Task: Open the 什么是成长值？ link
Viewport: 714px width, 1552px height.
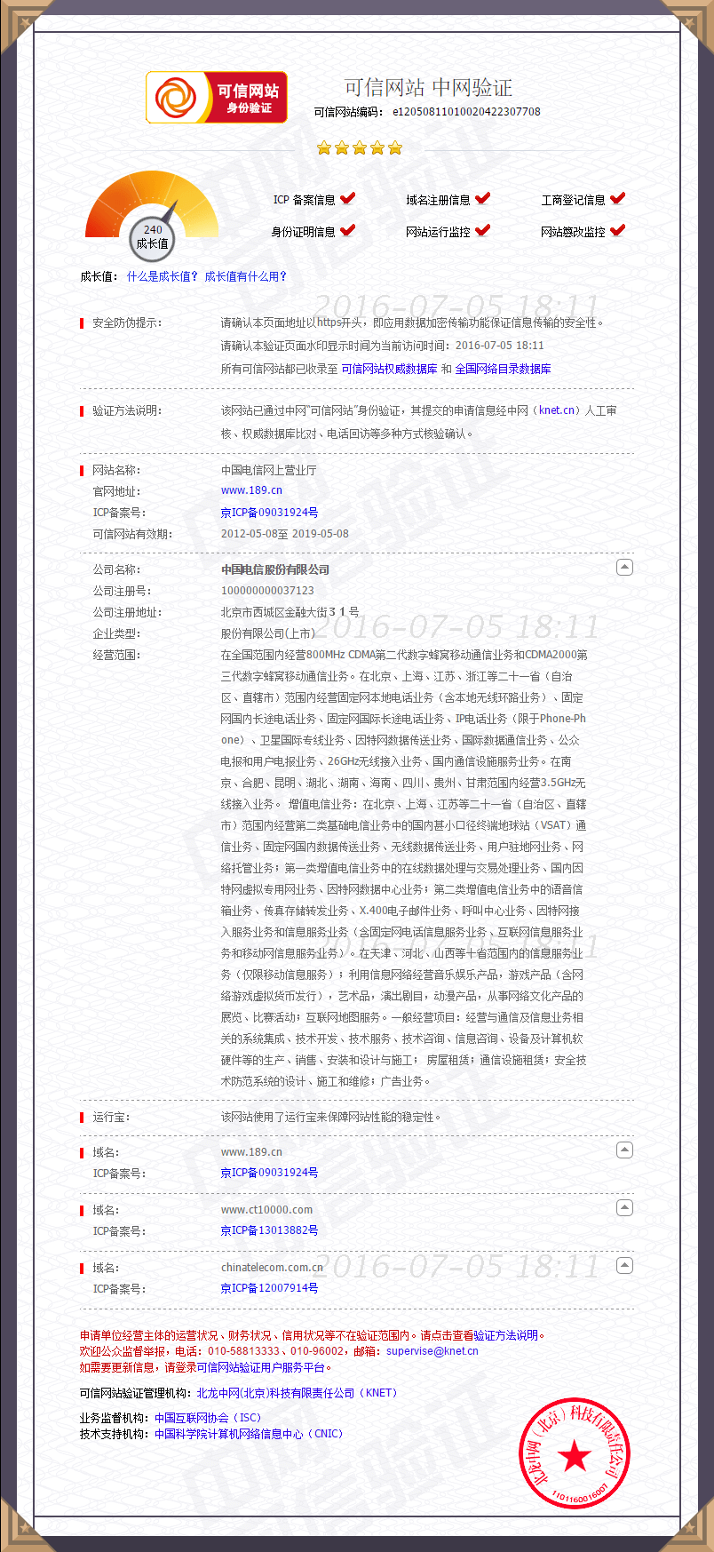Action: [163, 276]
